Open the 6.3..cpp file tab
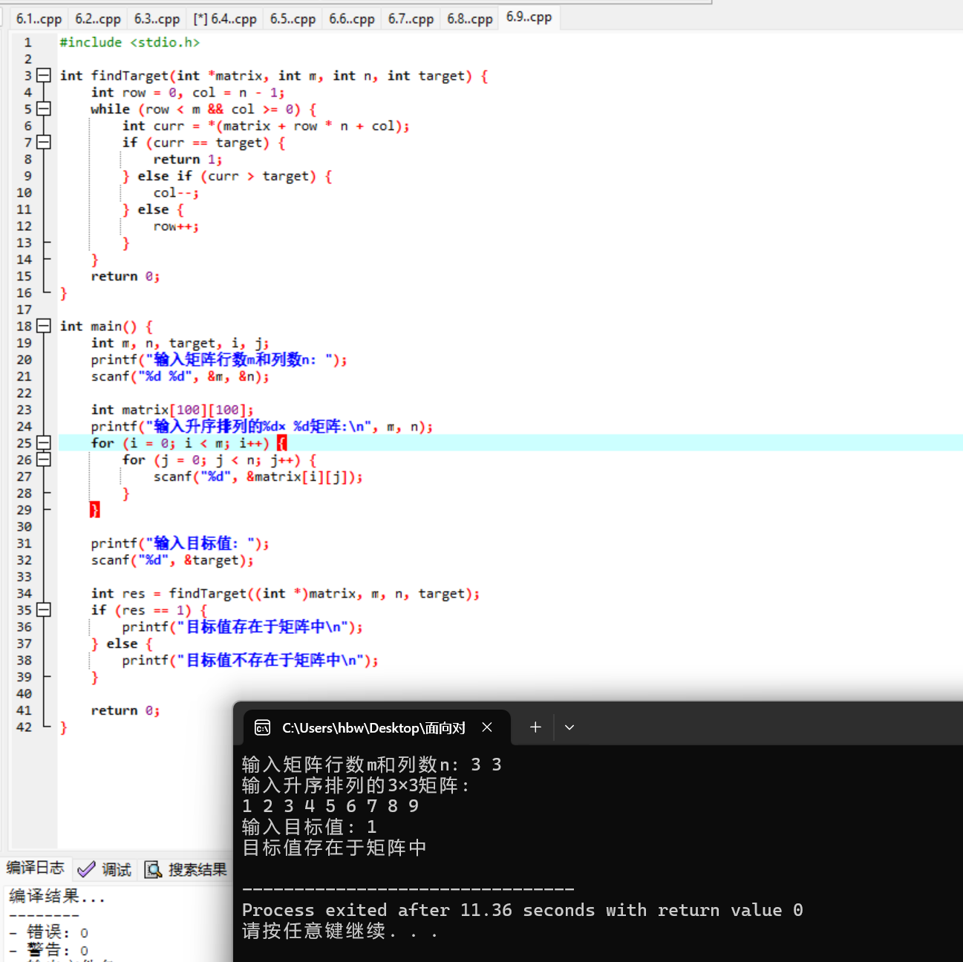 pyautogui.click(x=157, y=19)
